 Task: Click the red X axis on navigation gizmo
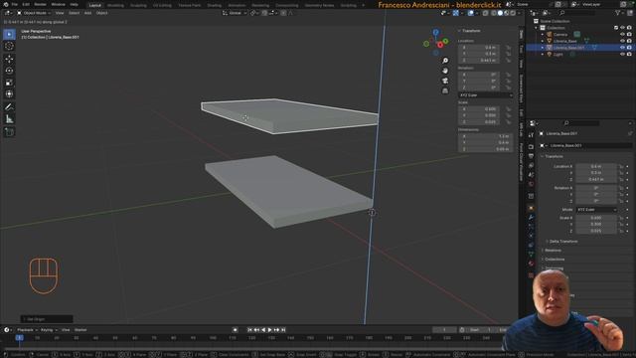point(440,45)
